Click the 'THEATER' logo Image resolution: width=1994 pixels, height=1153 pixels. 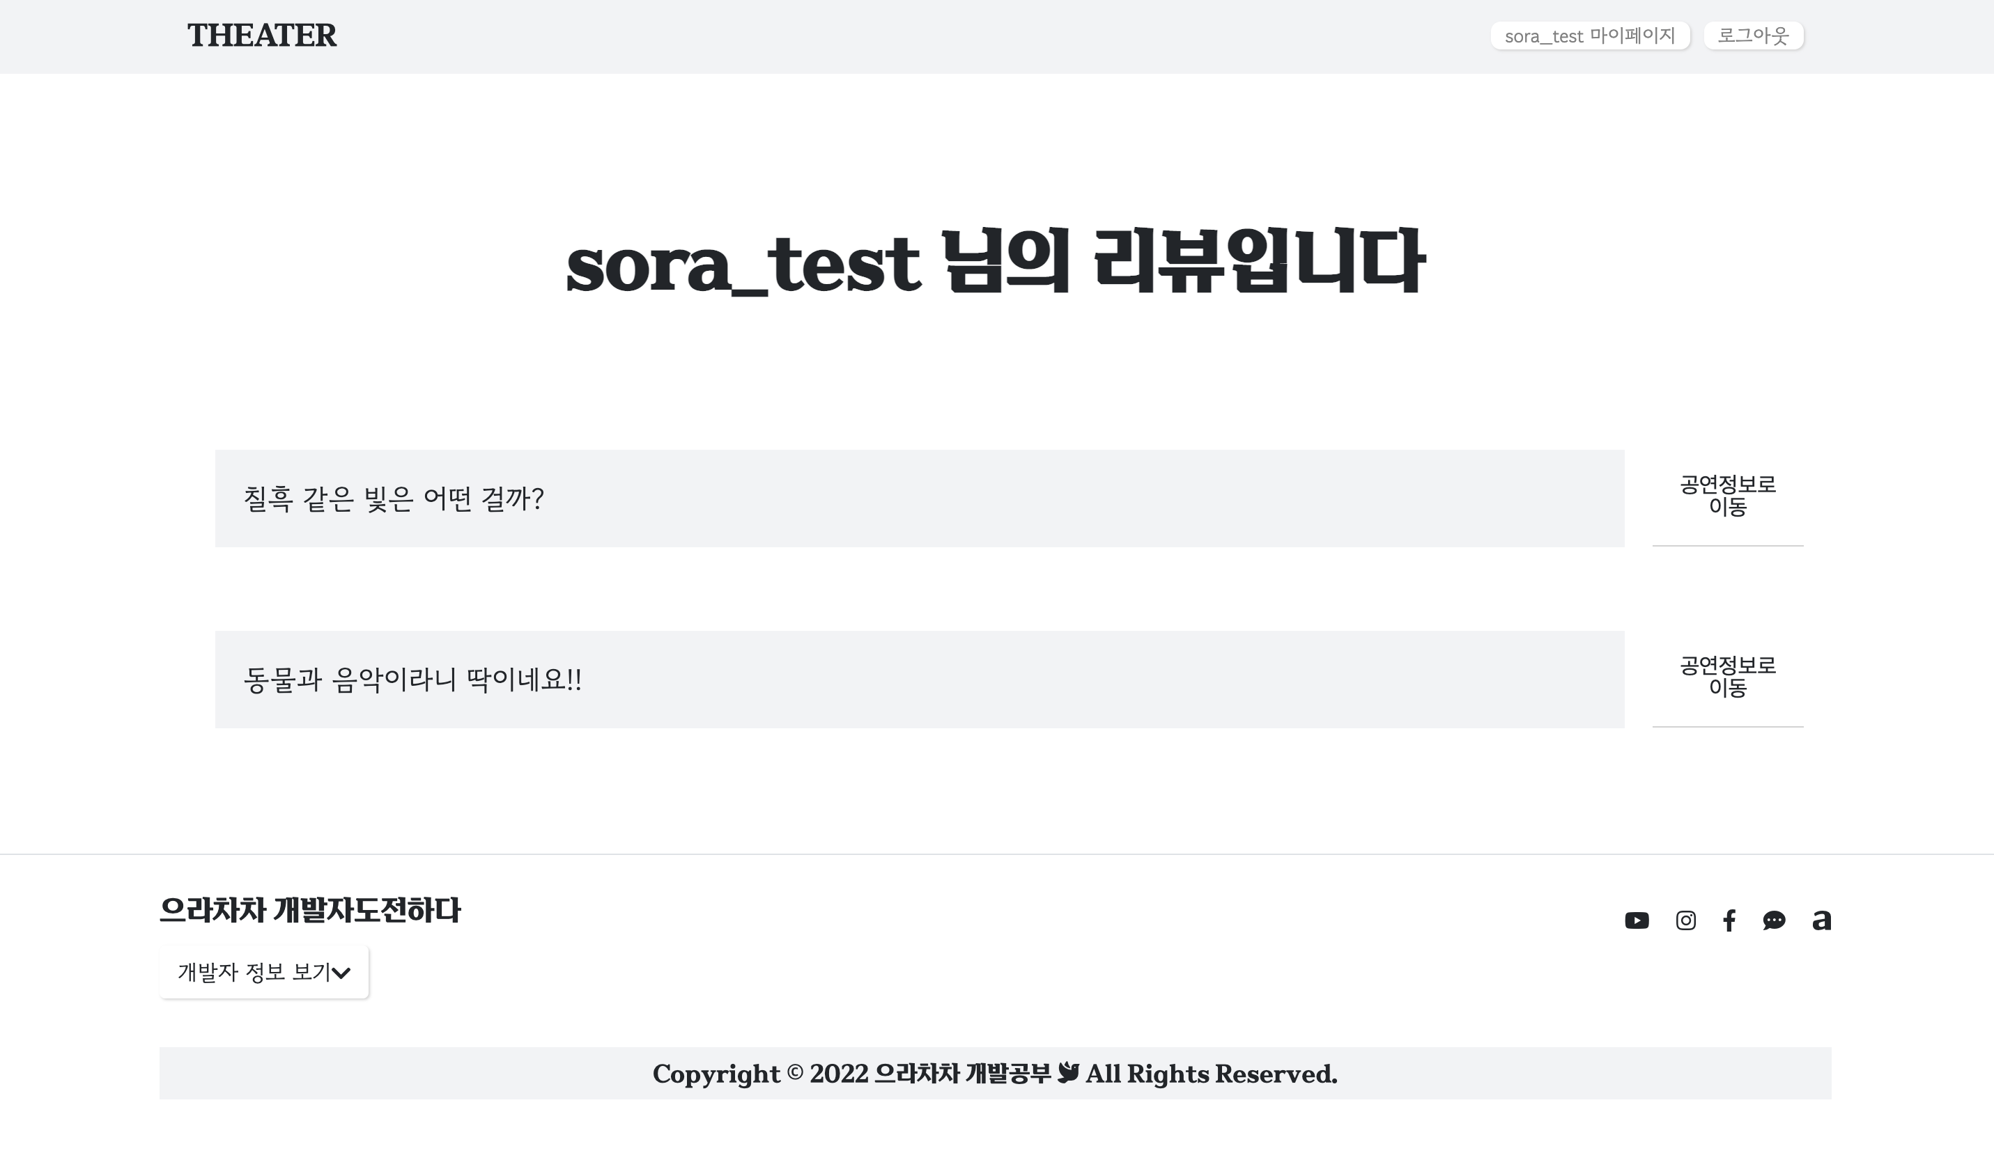click(x=261, y=36)
